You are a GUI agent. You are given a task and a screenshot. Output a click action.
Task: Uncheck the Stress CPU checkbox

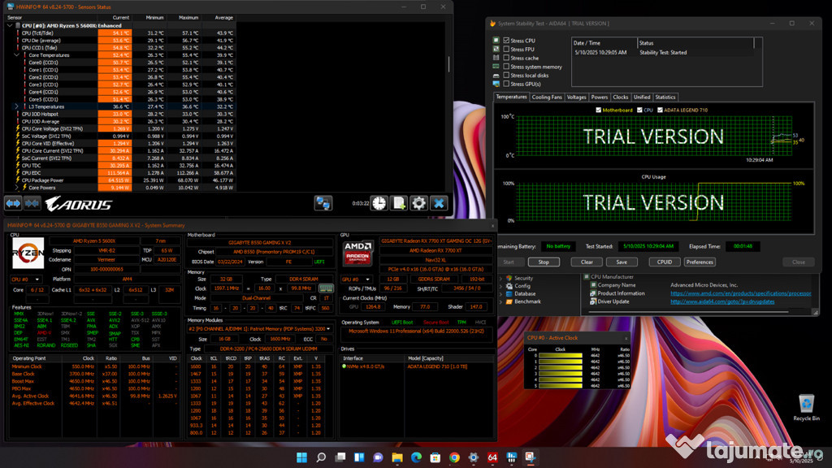point(506,41)
